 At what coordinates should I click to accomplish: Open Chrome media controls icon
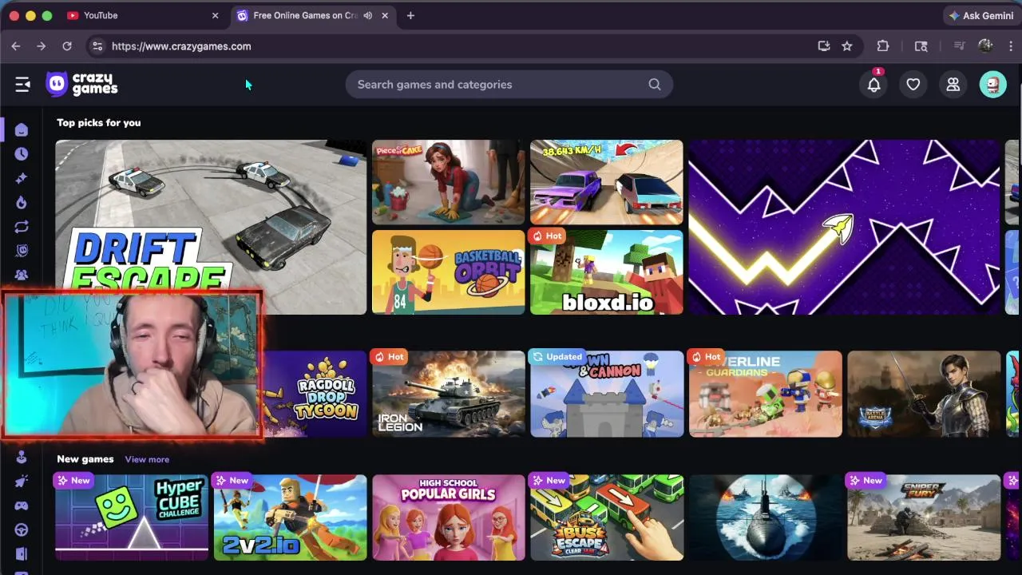coord(960,46)
